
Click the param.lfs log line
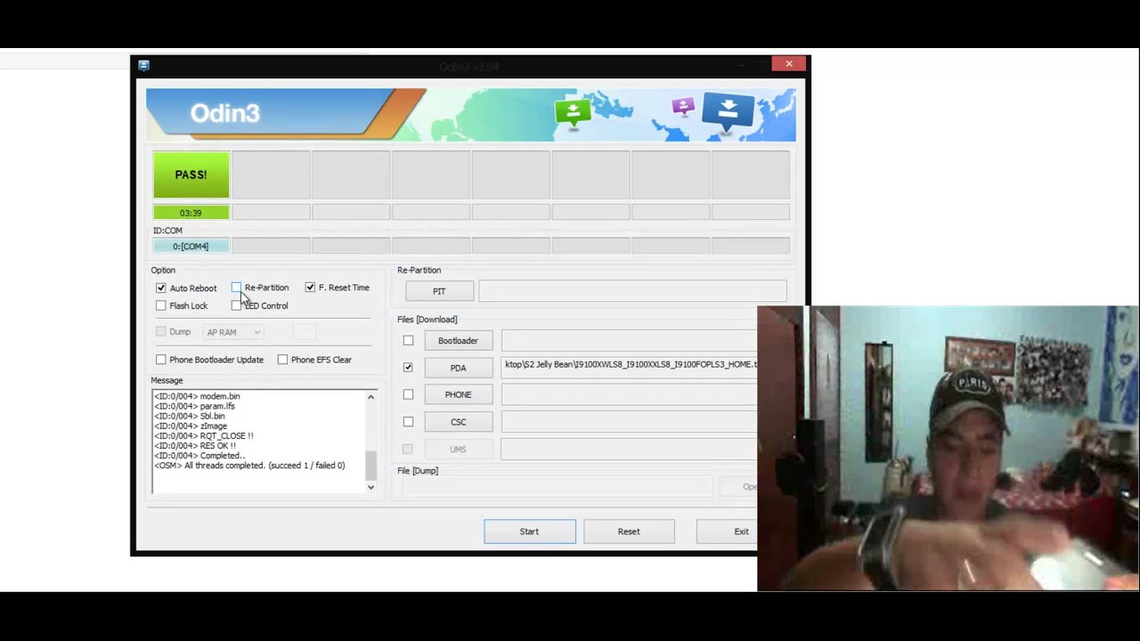[194, 406]
